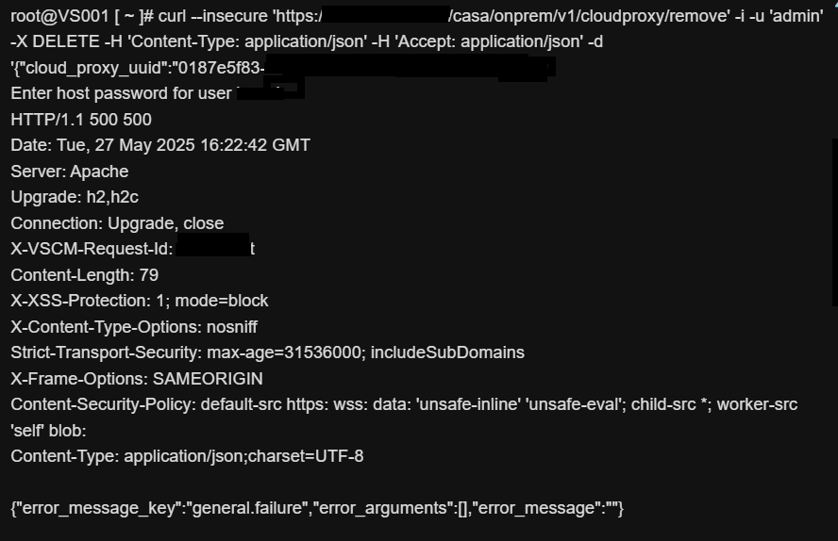838x541 pixels.
Task: Click the cloud_proxy_uuid JSON key
Action: coord(104,68)
